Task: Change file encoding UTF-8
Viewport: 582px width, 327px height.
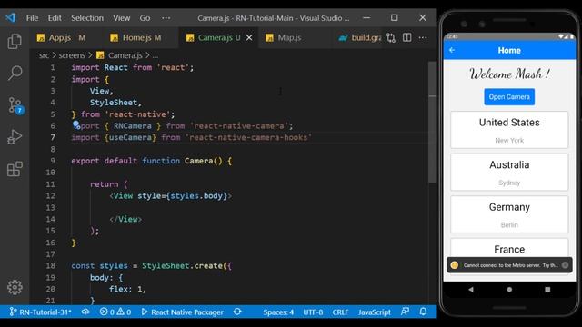Action: [x=313, y=312]
